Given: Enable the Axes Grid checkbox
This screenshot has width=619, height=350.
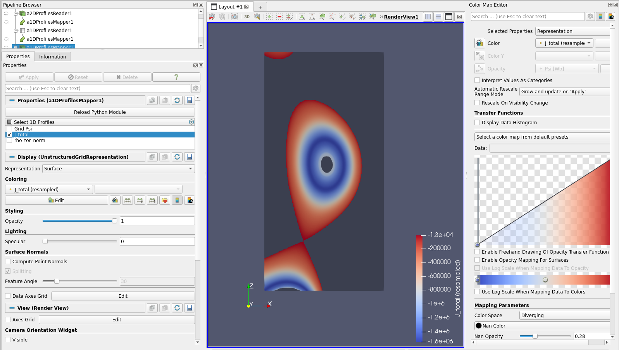Looking at the screenshot, I should point(8,319).
